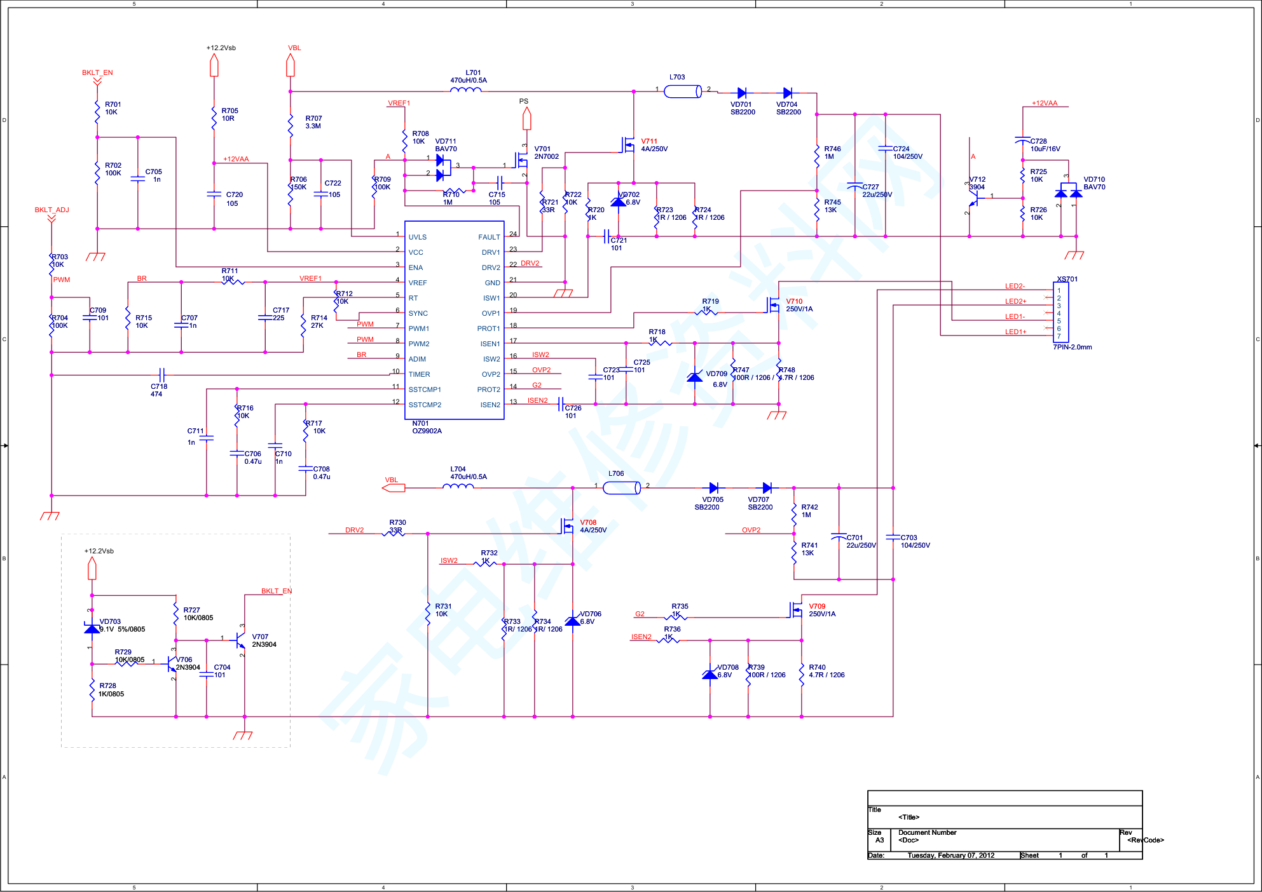Select the VD701 SB2200 diode symbol

pyautogui.click(x=741, y=93)
